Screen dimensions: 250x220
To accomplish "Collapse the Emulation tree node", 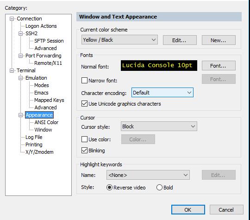I will [x=20, y=78].
